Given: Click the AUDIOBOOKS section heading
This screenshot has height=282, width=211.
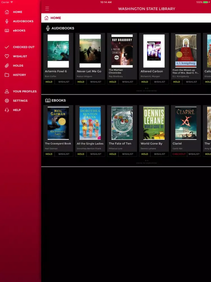Looking at the screenshot, I should point(63,28).
